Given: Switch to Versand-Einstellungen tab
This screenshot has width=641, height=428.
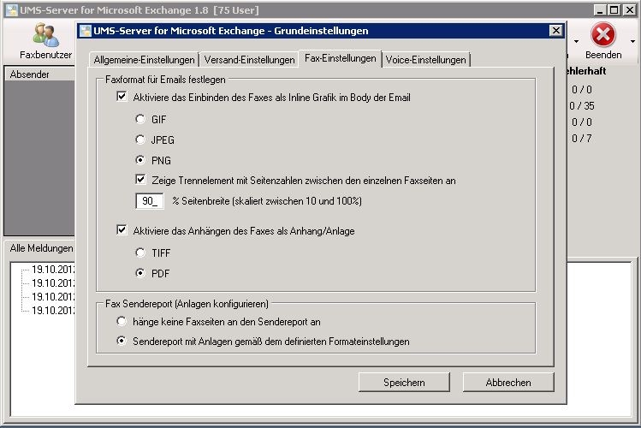Looking at the screenshot, I should pos(249,60).
